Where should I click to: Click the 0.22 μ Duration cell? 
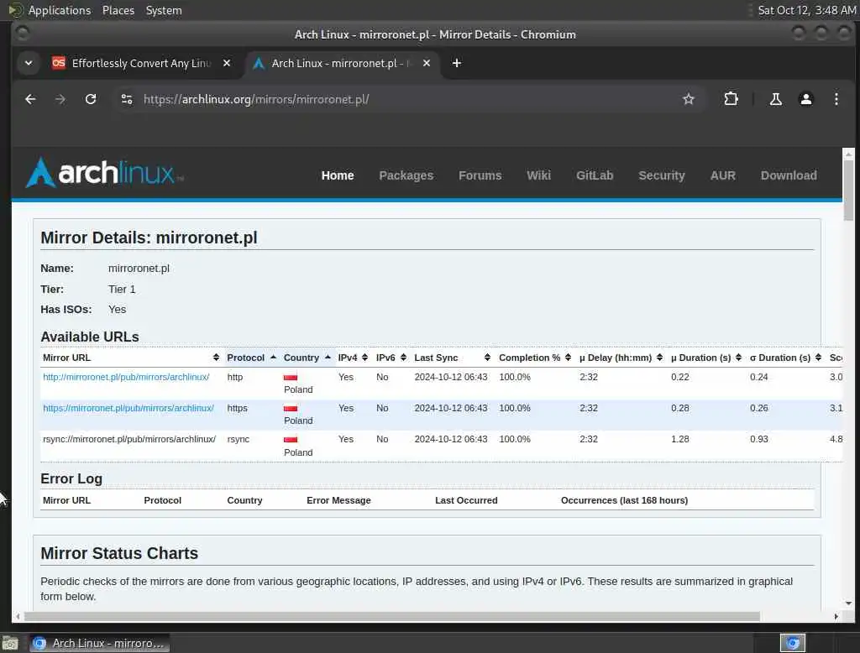coord(679,377)
